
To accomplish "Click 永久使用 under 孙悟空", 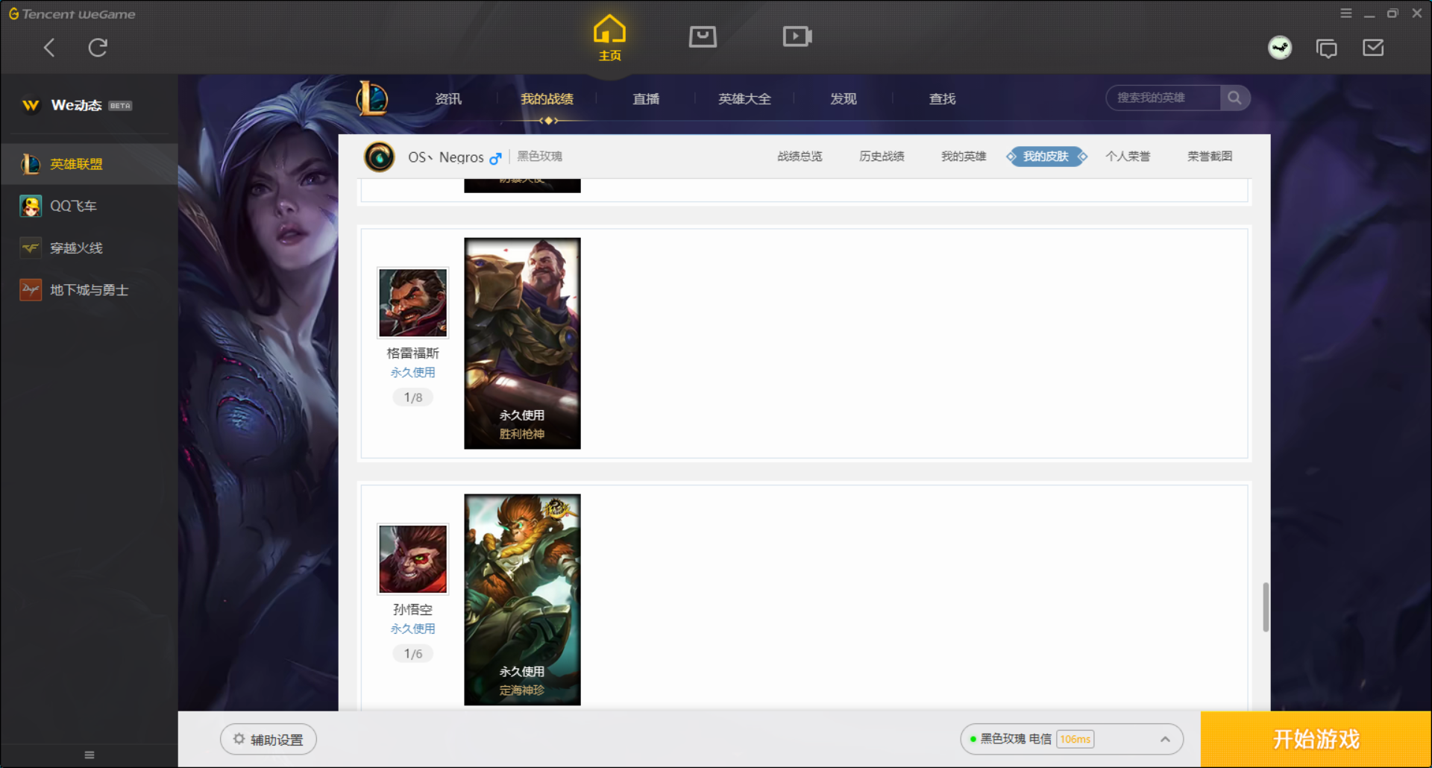I will 412,629.
